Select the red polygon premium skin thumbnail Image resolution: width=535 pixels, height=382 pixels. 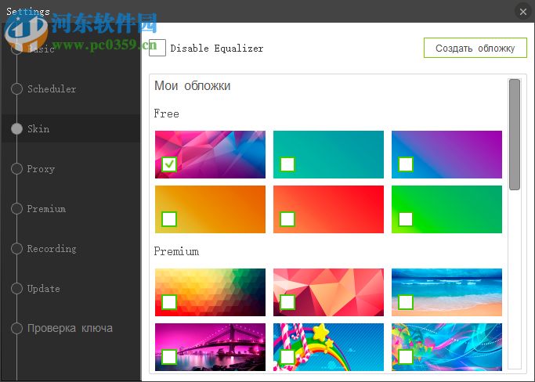[328, 292]
